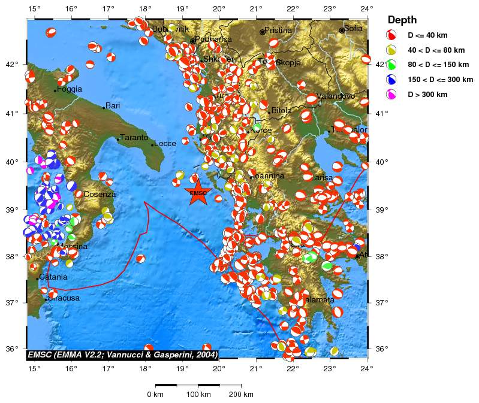Click the Cosenza city label
The height and width of the screenshot is (403, 479).
[x=100, y=195]
